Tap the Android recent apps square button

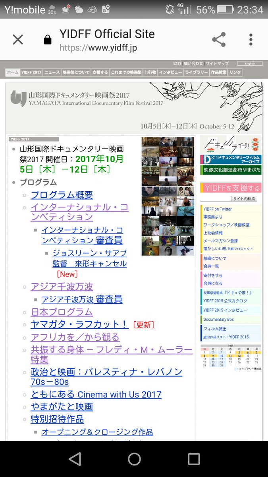(194, 459)
